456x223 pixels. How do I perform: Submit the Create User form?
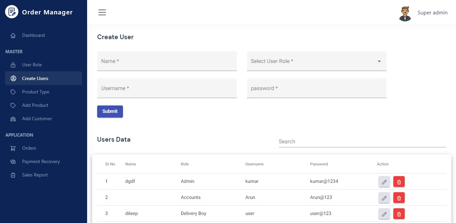tap(110, 111)
